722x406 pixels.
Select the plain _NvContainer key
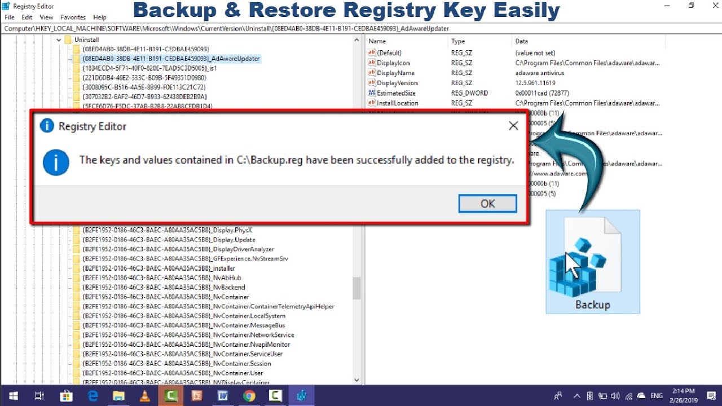tap(165, 297)
